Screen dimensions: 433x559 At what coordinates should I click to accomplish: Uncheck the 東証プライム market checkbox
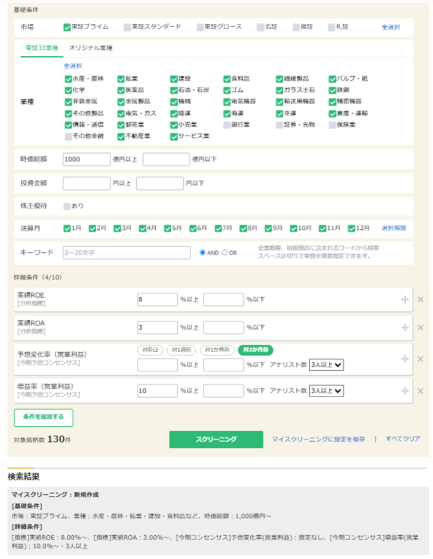point(67,27)
